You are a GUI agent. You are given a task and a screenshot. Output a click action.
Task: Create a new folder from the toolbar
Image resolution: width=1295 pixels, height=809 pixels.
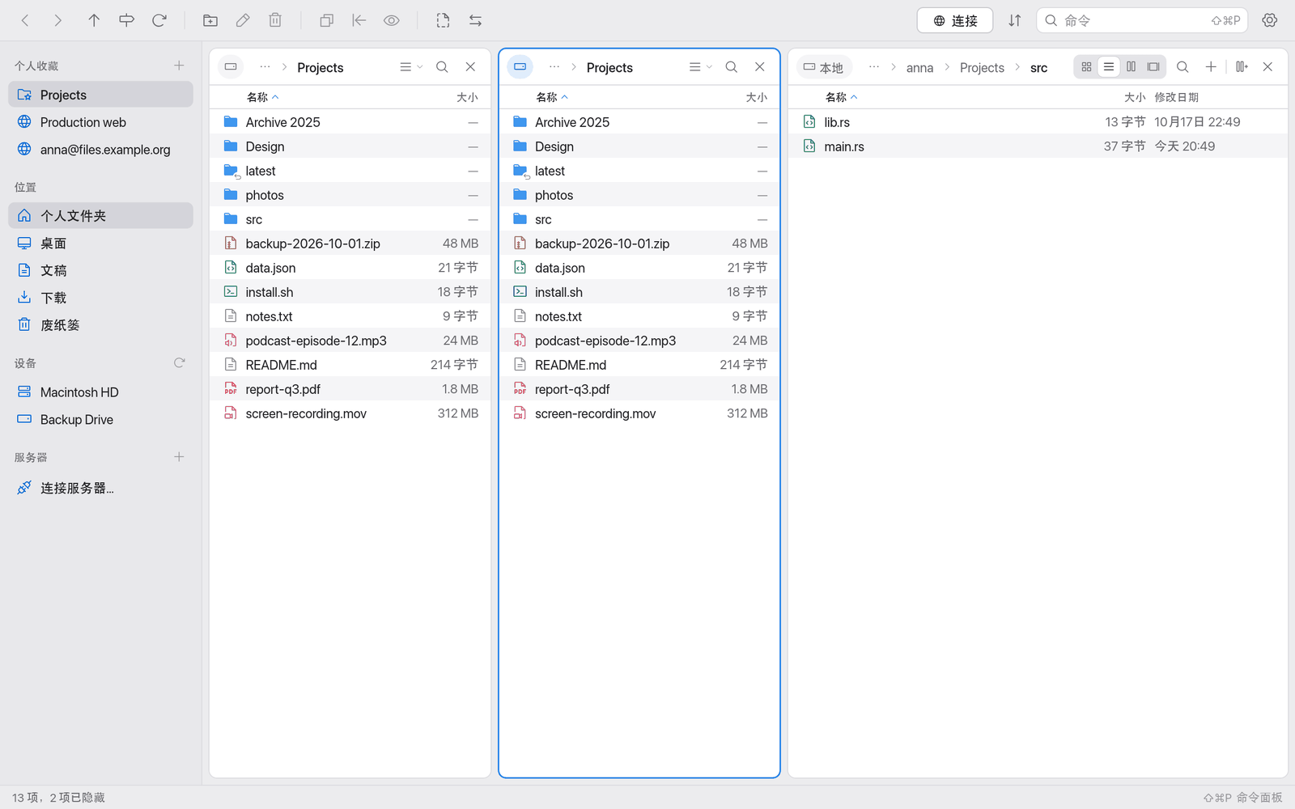(210, 20)
